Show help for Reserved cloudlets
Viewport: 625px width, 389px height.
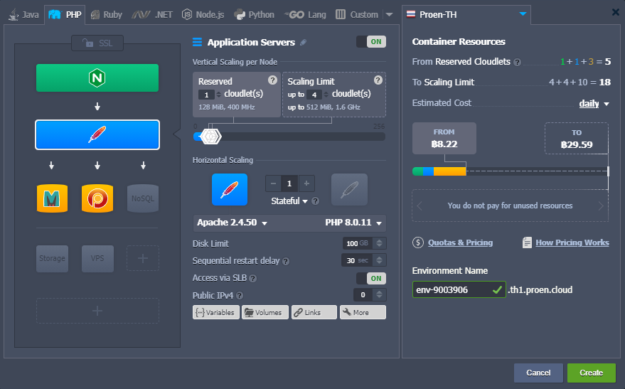(x=272, y=80)
